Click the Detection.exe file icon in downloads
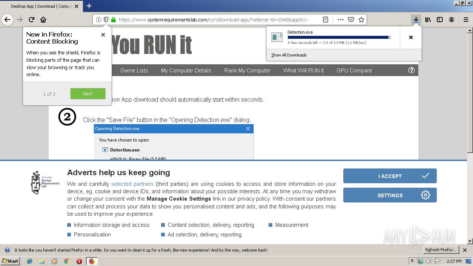 pyautogui.click(x=277, y=37)
